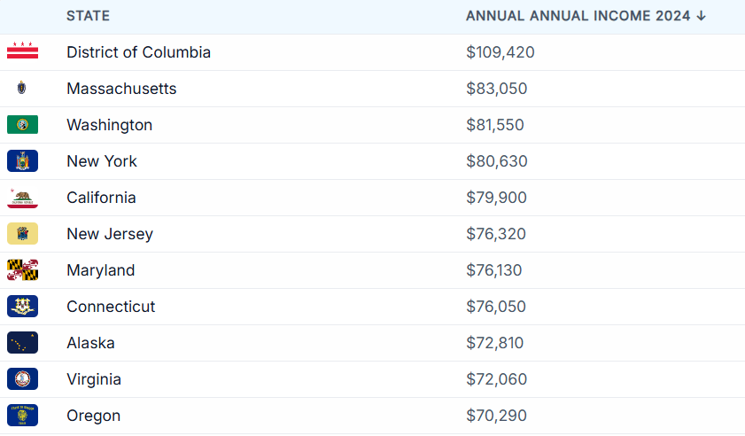
Task: Click the Massachusetts flag icon
Action: (x=22, y=88)
